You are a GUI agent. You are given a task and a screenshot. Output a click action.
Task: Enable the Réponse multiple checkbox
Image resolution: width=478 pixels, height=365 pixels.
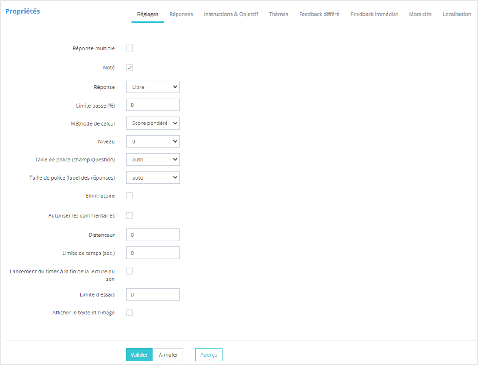pyautogui.click(x=129, y=48)
